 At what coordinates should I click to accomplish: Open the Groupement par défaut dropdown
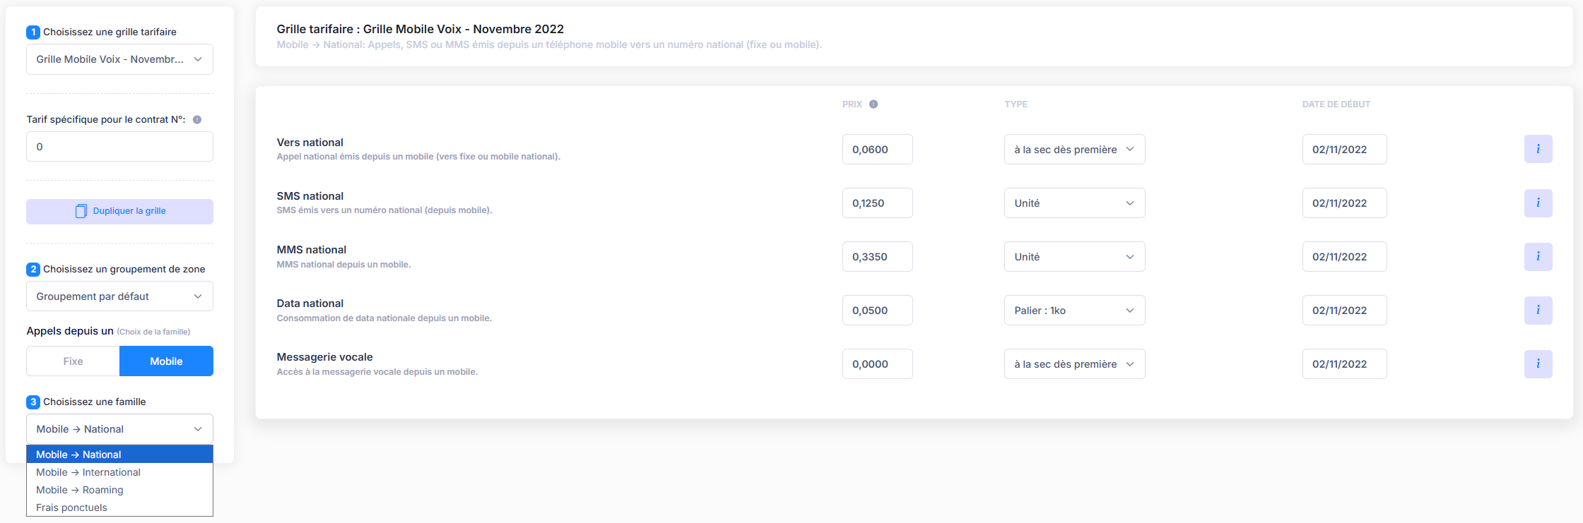point(119,296)
